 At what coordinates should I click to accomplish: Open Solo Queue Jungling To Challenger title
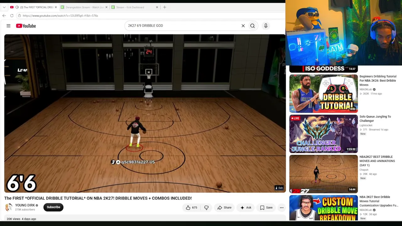point(375,119)
